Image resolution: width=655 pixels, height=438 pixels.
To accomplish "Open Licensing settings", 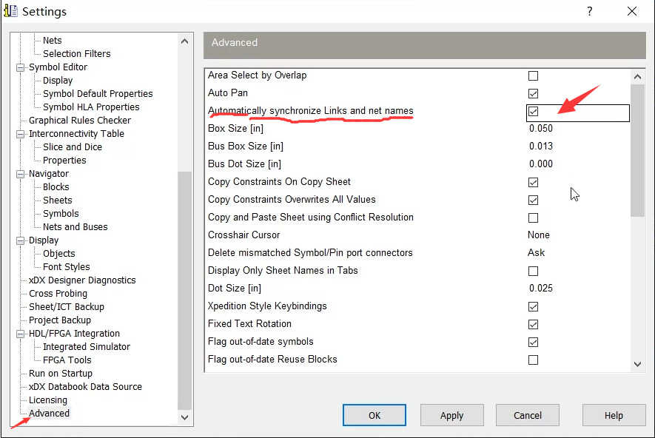I will tap(47, 400).
